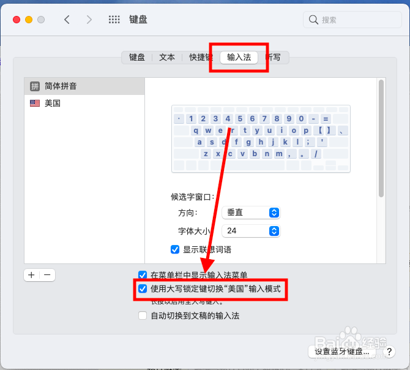Click the search field
410x370 pixels.
(352, 20)
